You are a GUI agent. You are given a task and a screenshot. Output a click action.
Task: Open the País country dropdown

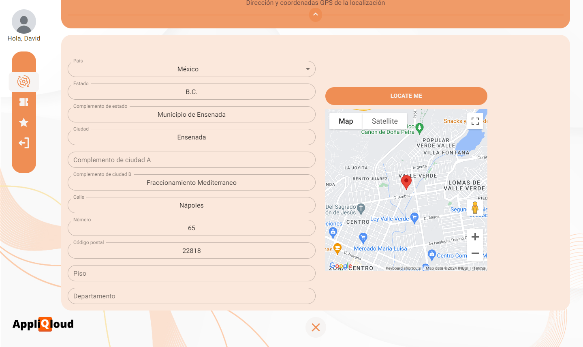point(192,69)
